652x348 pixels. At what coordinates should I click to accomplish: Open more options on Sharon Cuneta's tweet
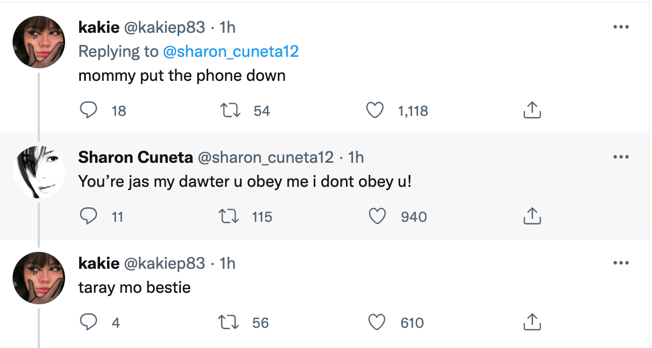tap(621, 157)
